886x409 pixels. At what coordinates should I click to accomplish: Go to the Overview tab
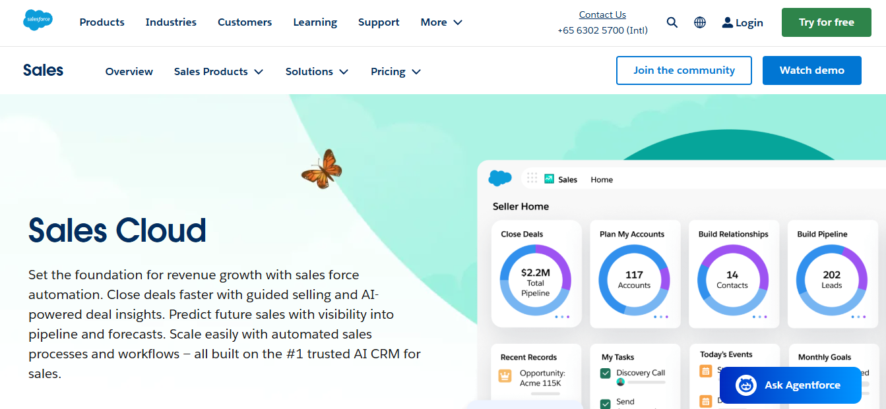129,71
